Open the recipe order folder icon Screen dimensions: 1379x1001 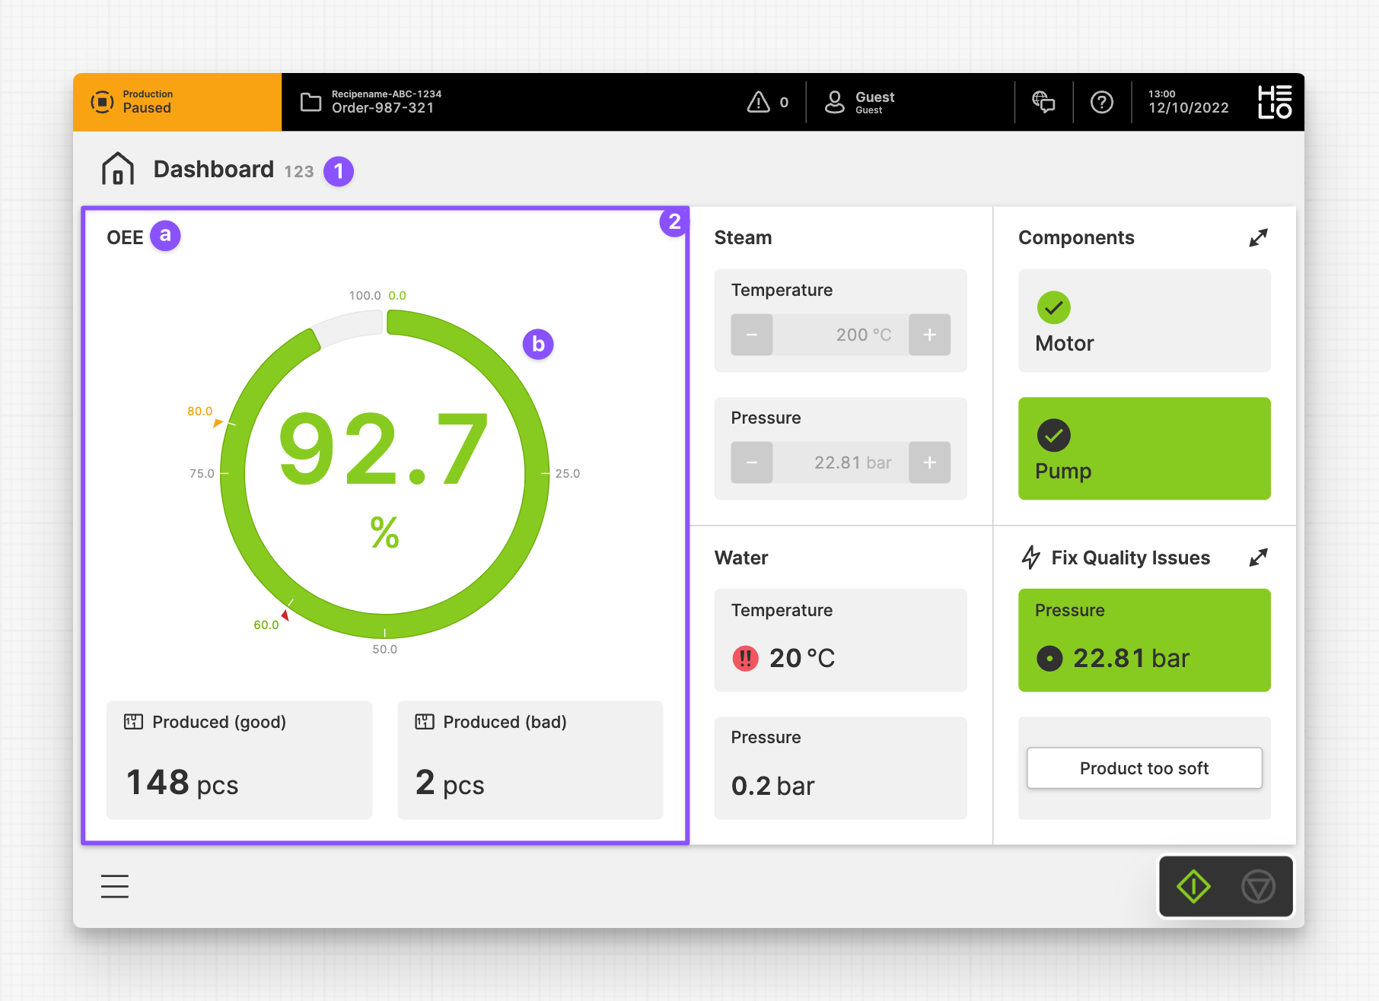click(311, 102)
